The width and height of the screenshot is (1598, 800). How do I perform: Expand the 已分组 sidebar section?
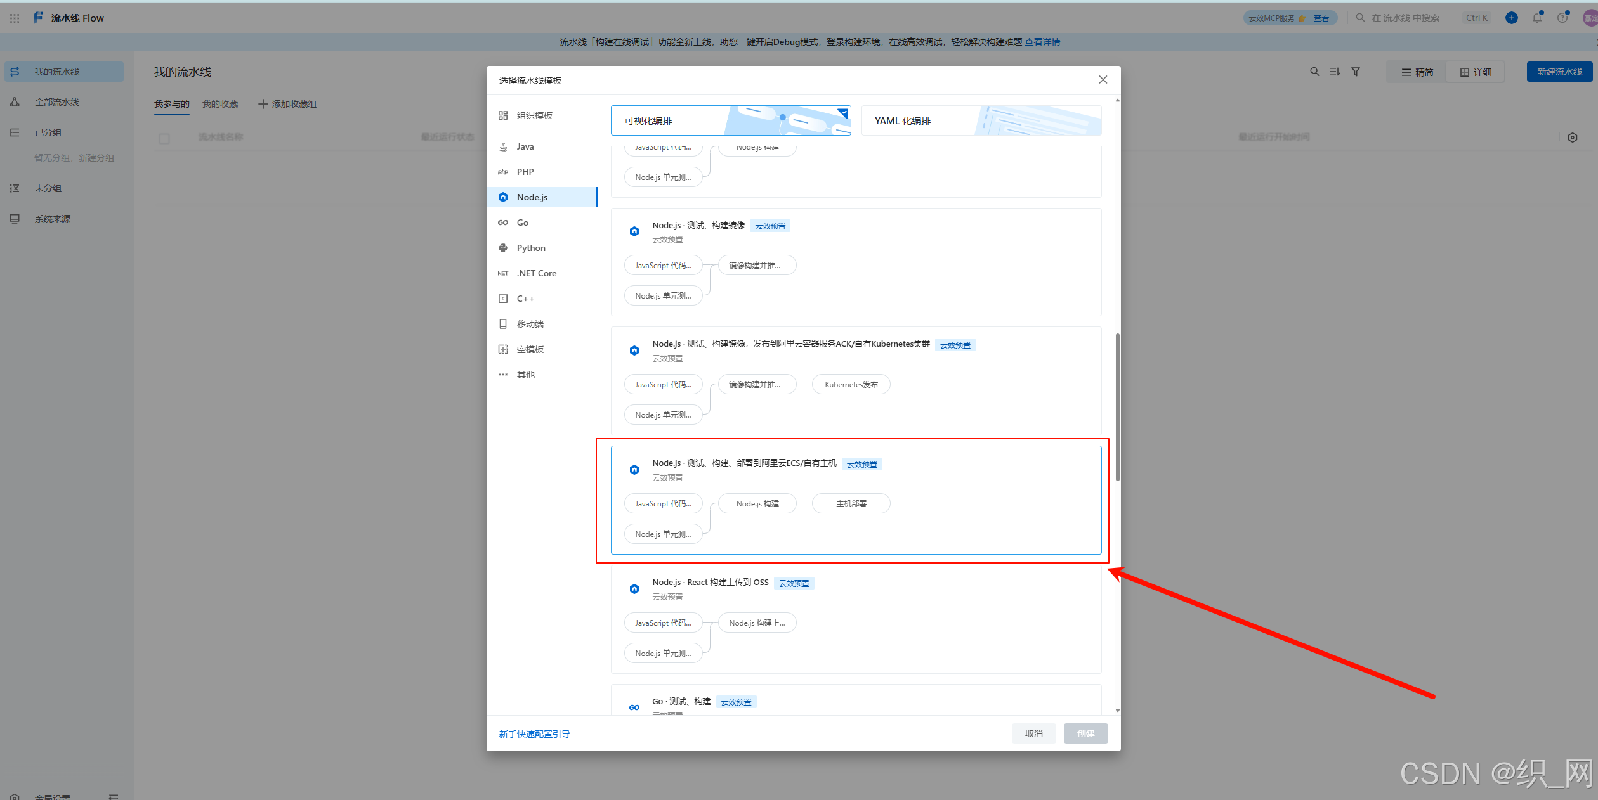48,132
